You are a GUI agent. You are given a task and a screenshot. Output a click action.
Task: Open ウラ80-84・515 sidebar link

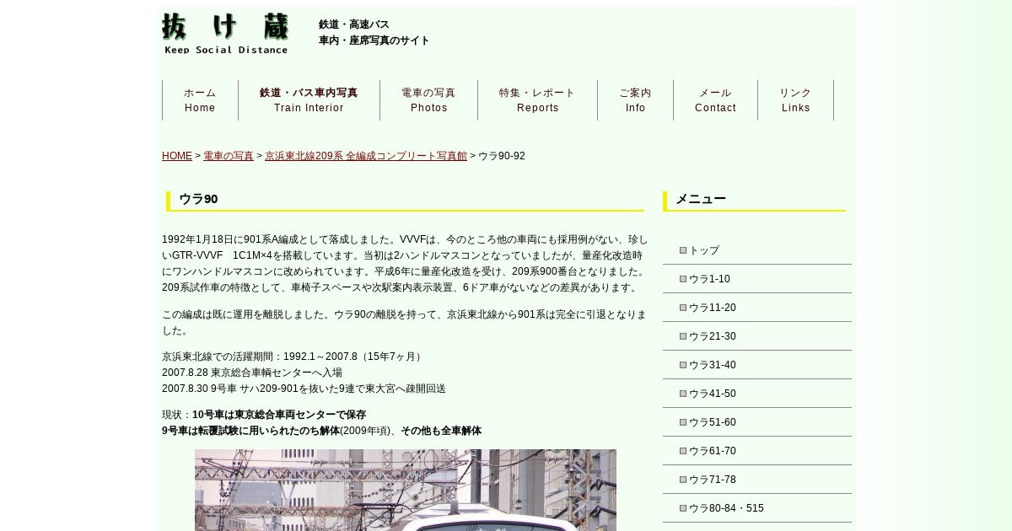(757, 508)
